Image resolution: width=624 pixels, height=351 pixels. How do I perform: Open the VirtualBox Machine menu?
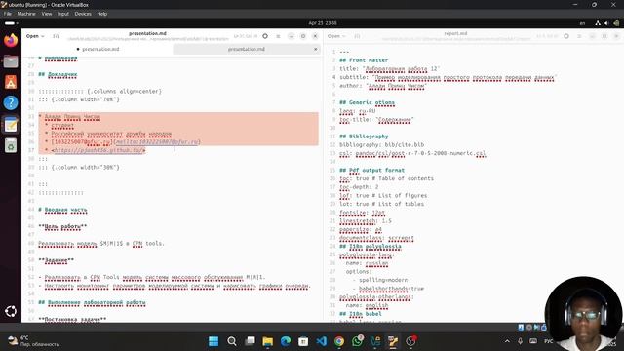(x=26, y=14)
